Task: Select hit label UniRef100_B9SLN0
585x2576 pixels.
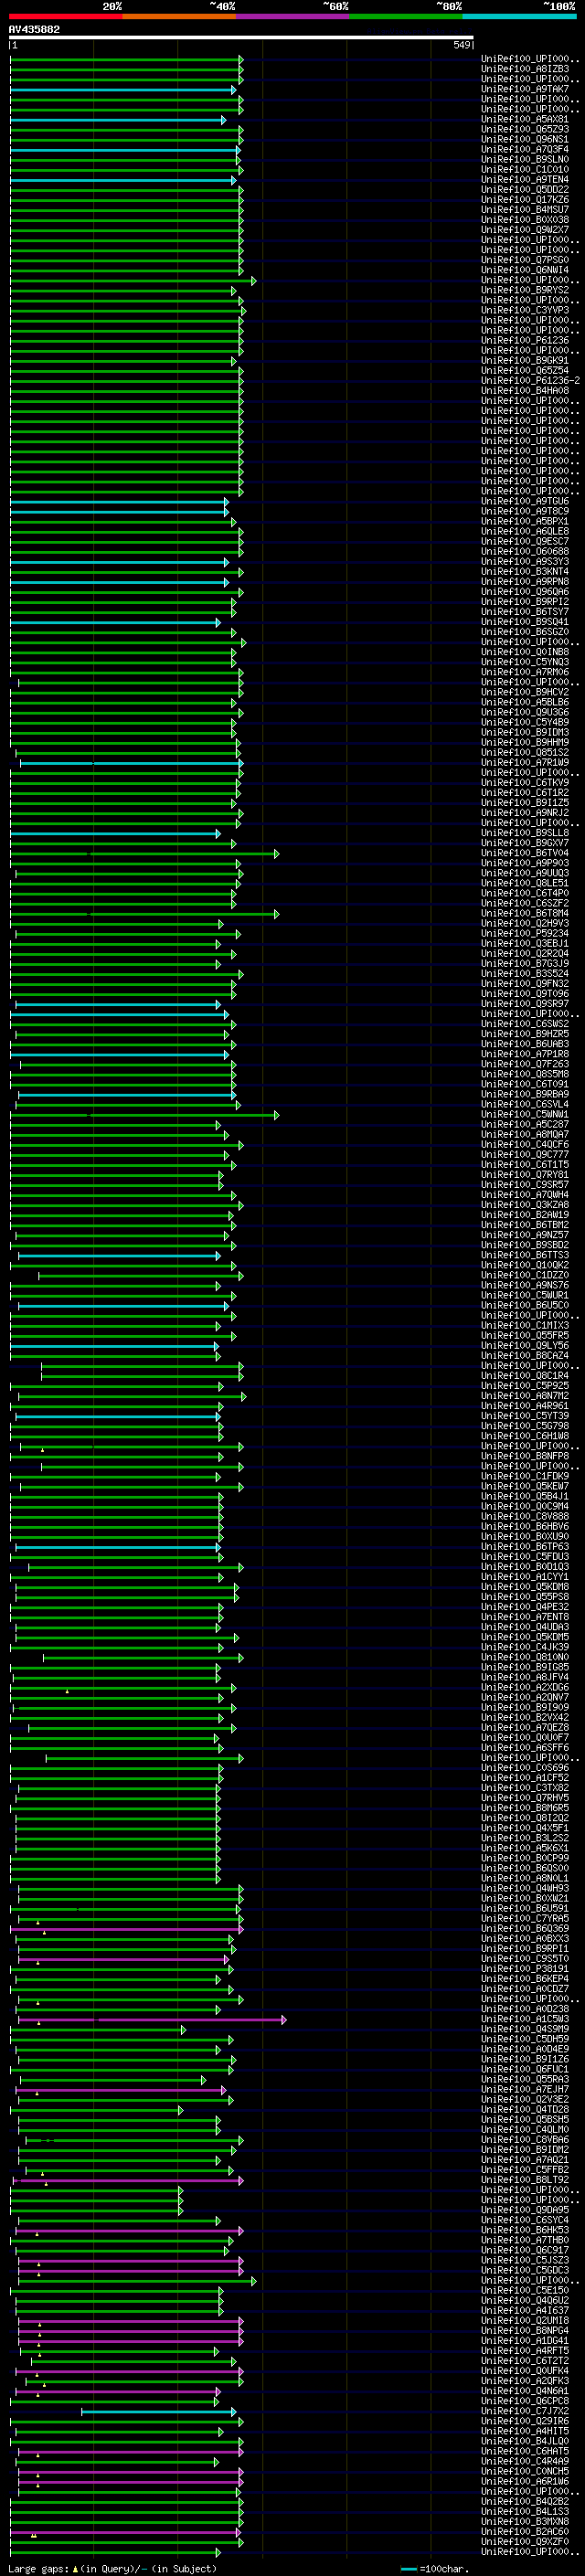Action: 525,159
